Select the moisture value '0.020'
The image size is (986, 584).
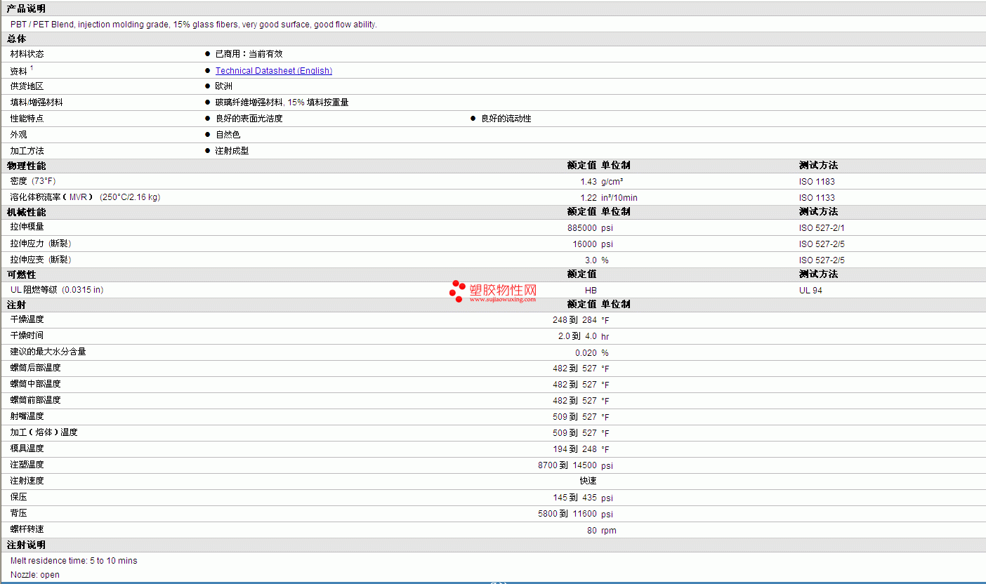(x=586, y=353)
